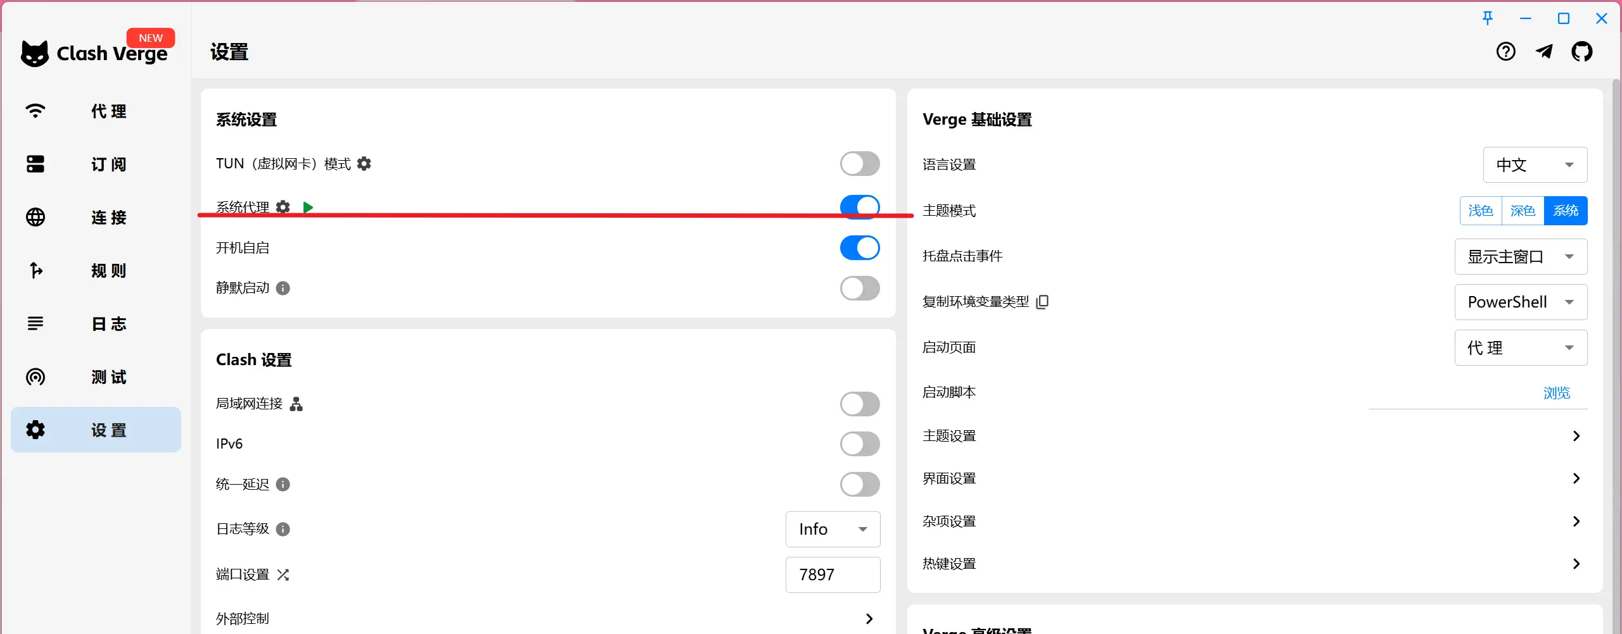The width and height of the screenshot is (1622, 634).
Task: Open TUN mode gear settings icon
Action: point(364,164)
